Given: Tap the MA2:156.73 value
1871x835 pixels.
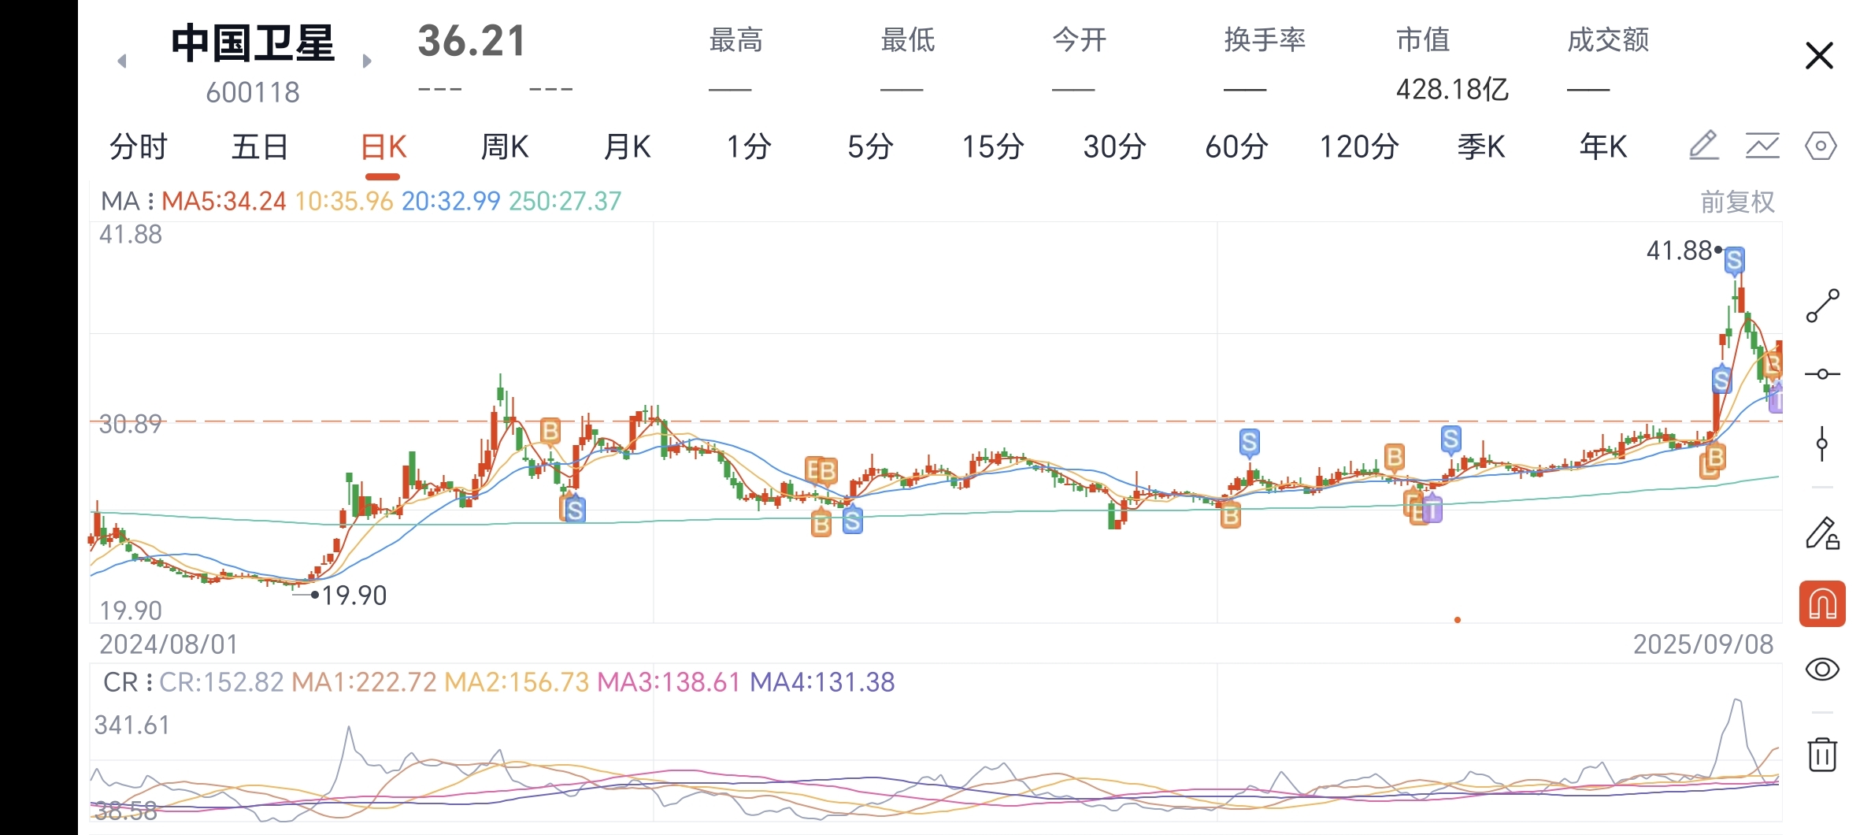Looking at the screenshot, I should tap(517, 682).
